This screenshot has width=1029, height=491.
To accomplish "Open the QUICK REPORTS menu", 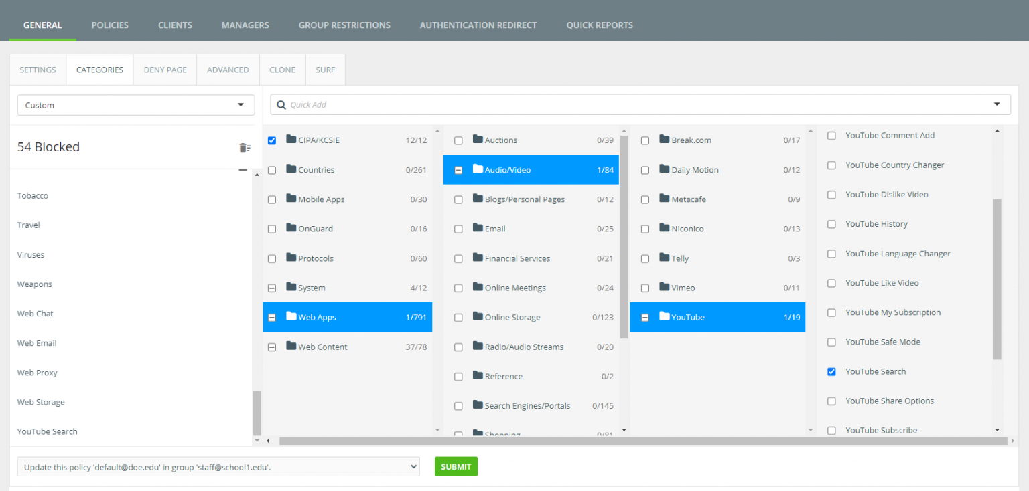I will (x=599, y=25).
